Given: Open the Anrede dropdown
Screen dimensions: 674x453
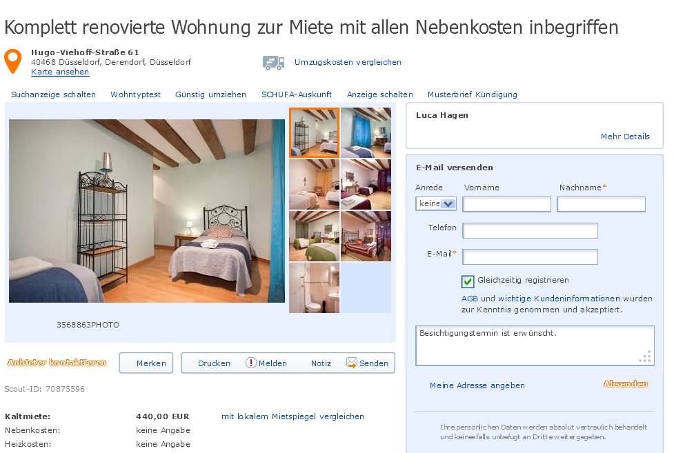Looking at the screenshot, I should pos(435,203).
